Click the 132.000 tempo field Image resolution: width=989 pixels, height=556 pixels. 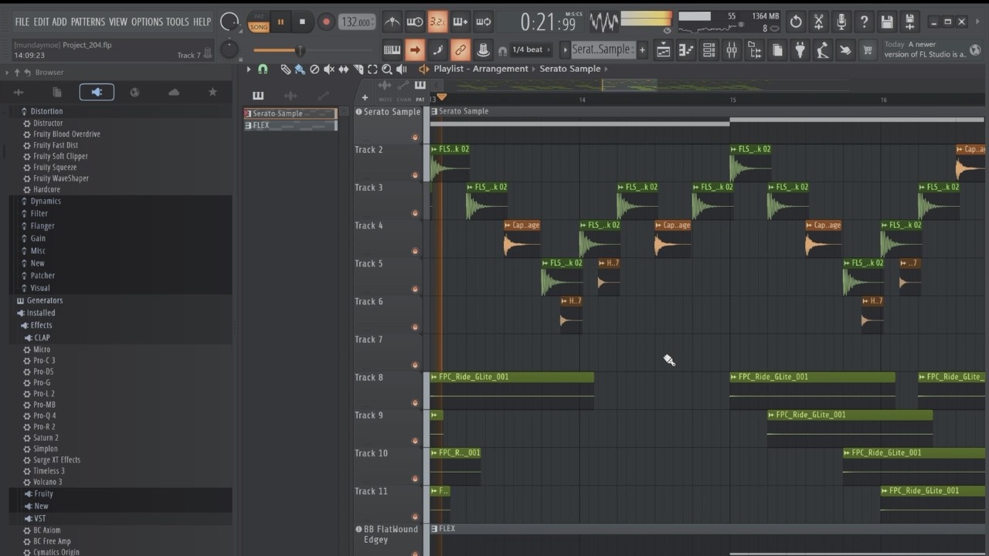357,22
